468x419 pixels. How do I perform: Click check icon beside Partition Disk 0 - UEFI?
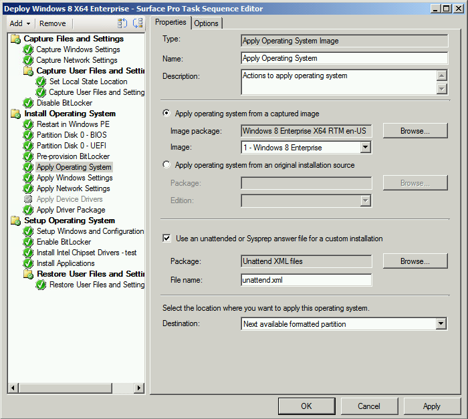(x=28, y=146)
